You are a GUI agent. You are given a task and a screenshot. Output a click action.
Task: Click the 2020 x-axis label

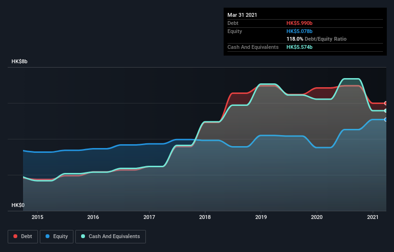click(317, 217)
